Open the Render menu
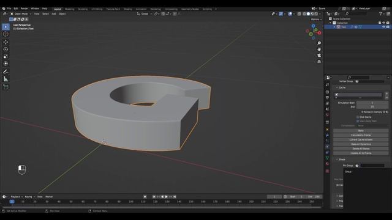Screen dimensions: 392x220 [x=24, y=9]
